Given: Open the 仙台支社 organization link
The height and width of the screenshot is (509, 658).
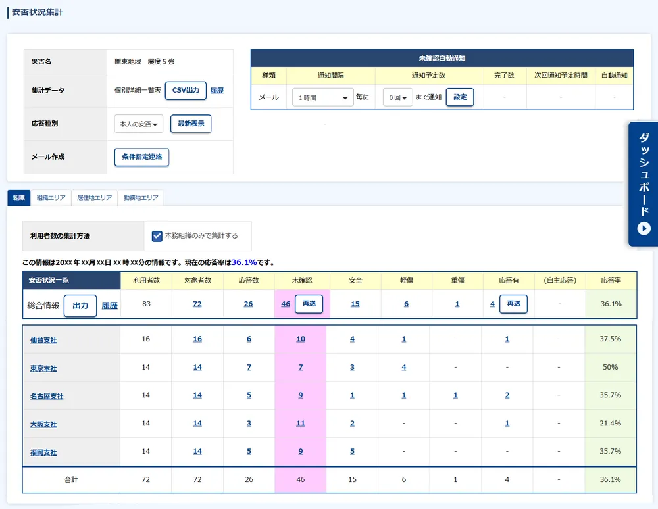Looking at the screenshot, I should pyautogui.click(x=43, y=340).
